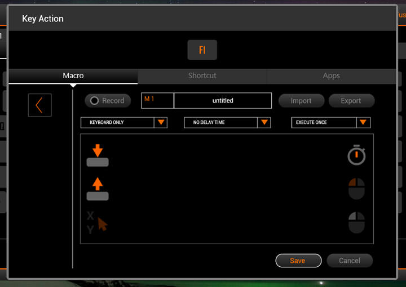Click the untitled macro name field
Image resolution: width=406 pixels, height=287 pixels.
coord(223,101)
